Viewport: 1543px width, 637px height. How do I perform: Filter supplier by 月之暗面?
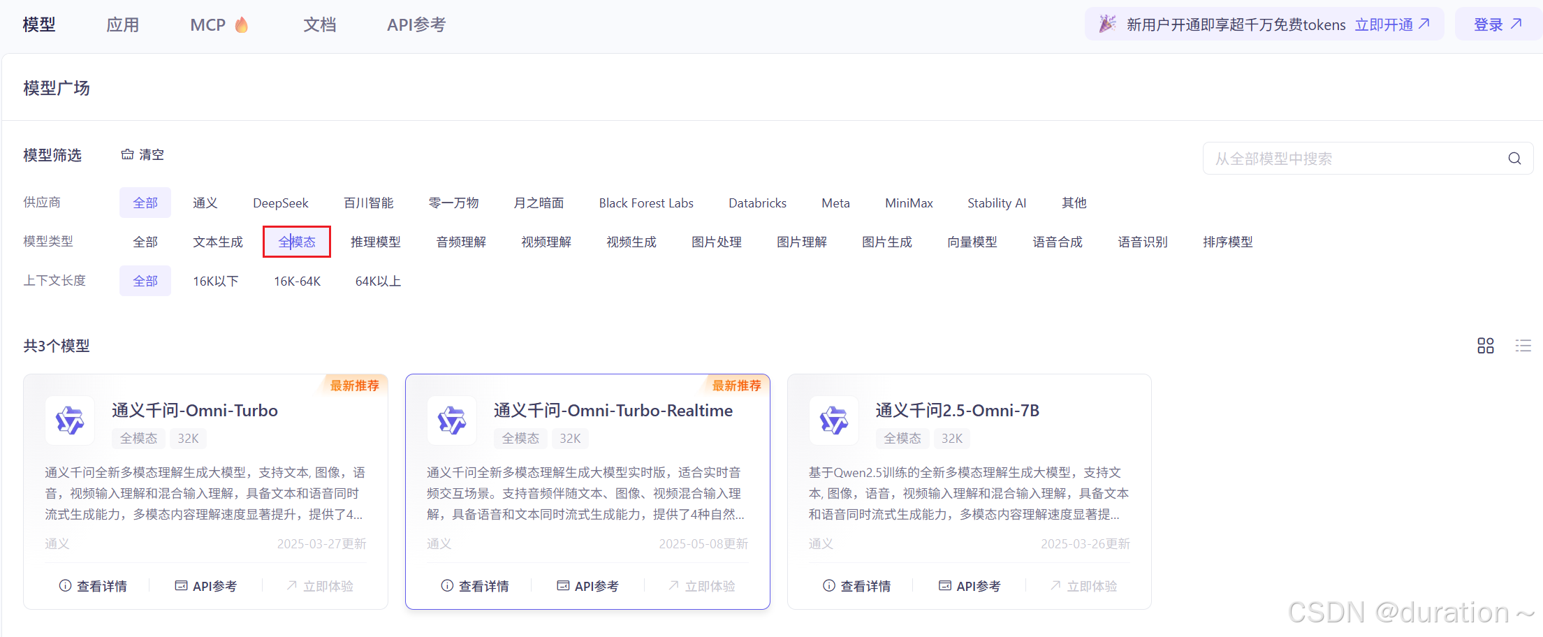click(x=539, y=203)
